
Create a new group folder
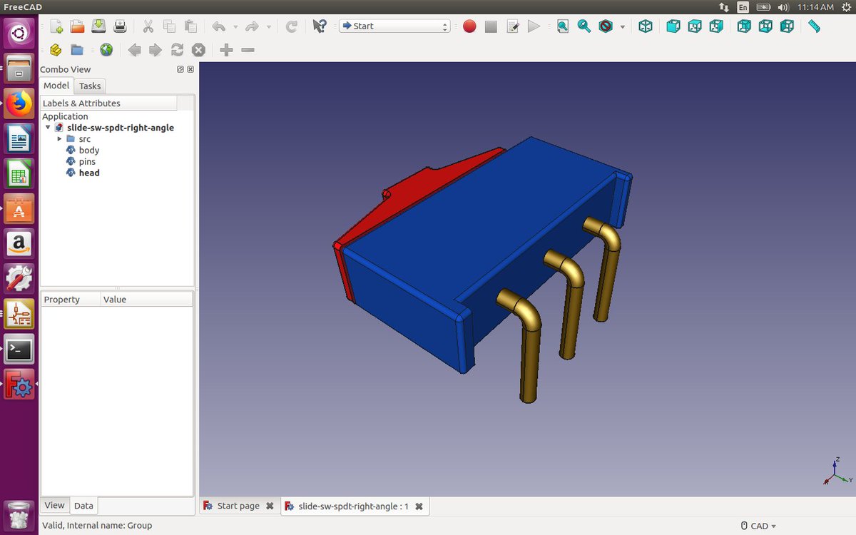[77, 50]
